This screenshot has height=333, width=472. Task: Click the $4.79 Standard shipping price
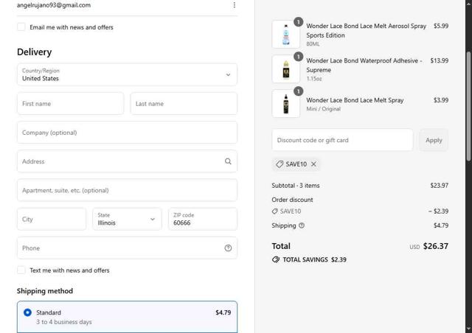click(x=223, y=312)
